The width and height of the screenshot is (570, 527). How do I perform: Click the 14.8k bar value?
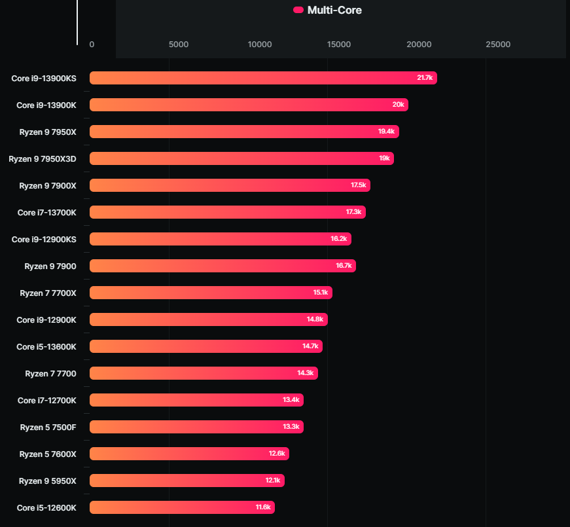[x=315, y=319]
